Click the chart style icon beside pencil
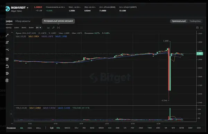The image size is (208, 134). (x=49, y=28)
